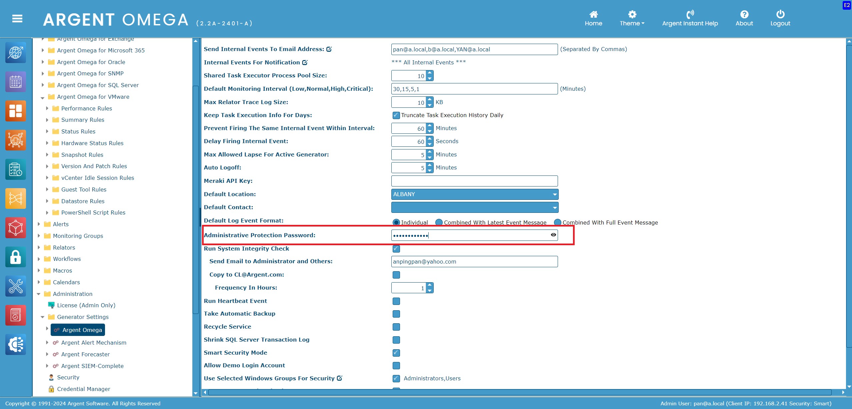Increase Auto Logoff minutes with up arrow
The height and width of the screenshot is (409, 852).
[x=430, y=165]
